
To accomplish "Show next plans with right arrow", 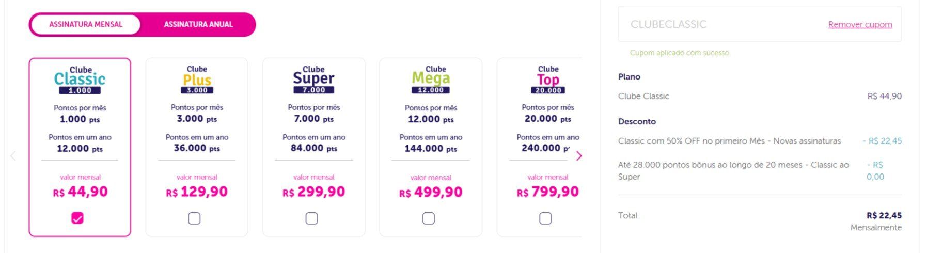I will pyautogui.click(x=579, y=156).
